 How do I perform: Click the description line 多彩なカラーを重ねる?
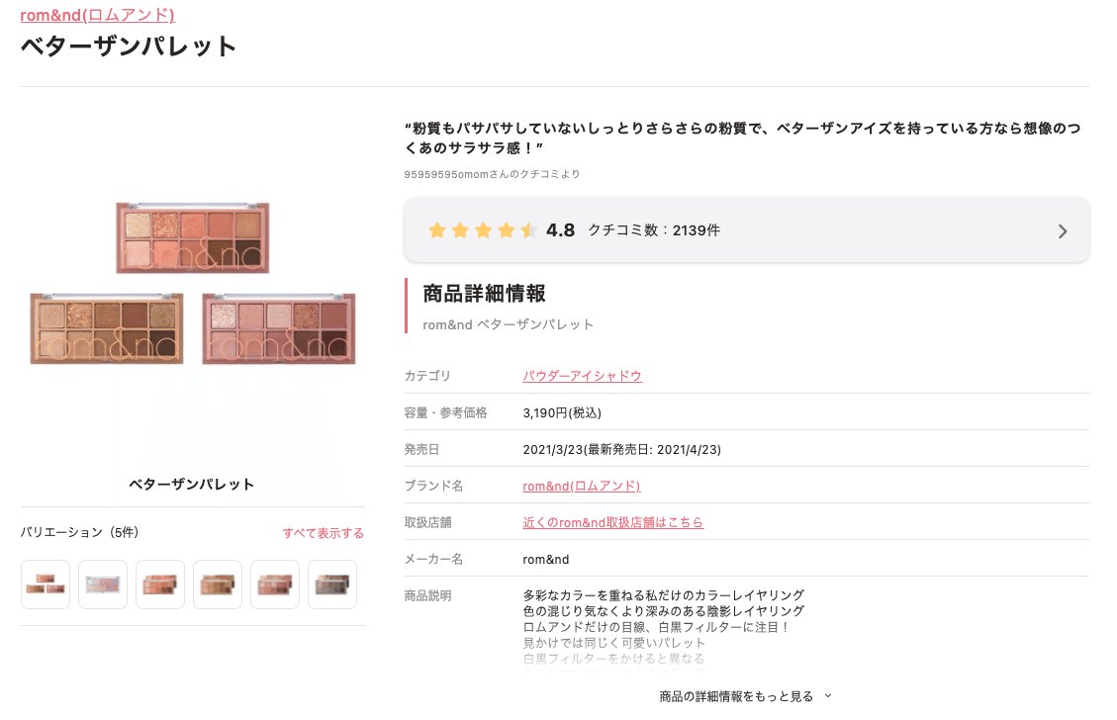click(x=663, y=595)
